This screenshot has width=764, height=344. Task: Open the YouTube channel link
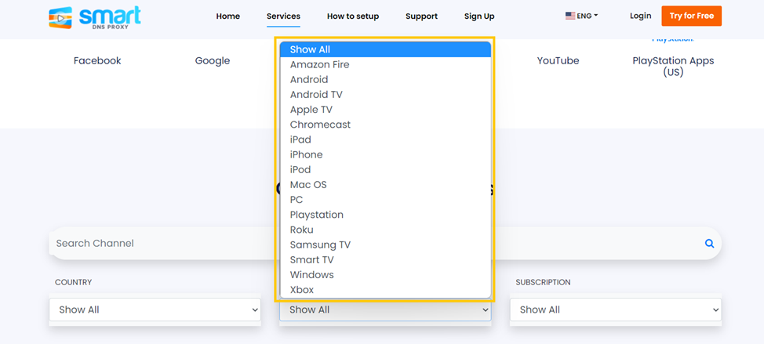click(558, 60)
